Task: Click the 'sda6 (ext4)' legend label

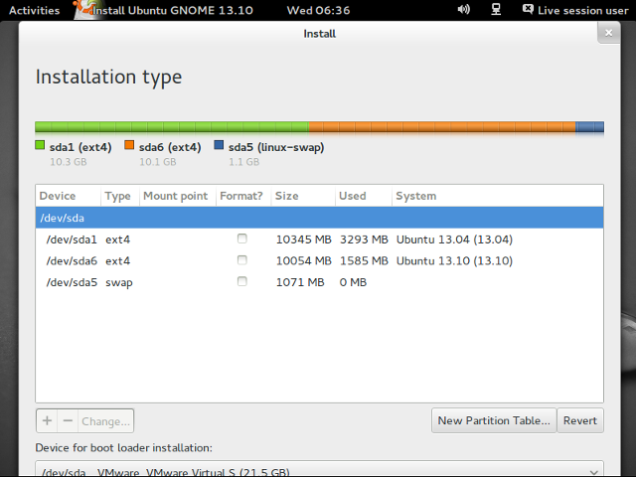Action: click(170, 147)
